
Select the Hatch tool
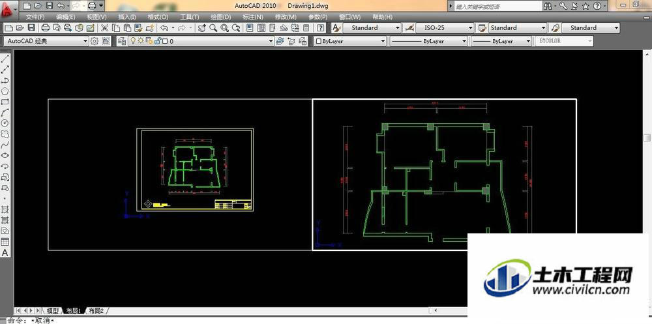[x=5, y=210]
